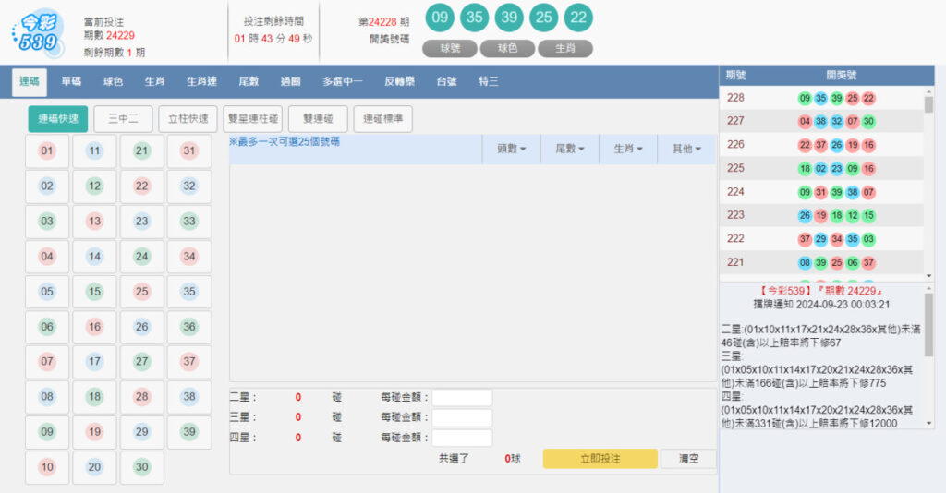The image size is (946, 493).
Task: Toggle the 生肖 display mode button
Action: coord(565,49)
